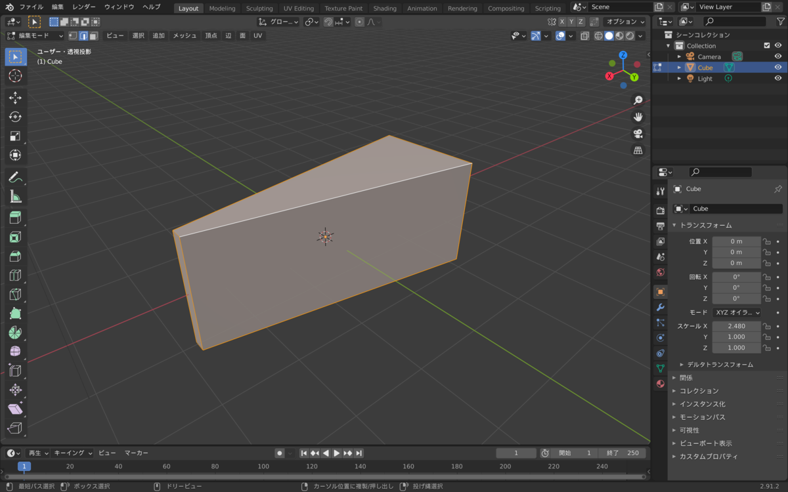This screenshot has width=788, height=492.
Task: Hide the Camera object with eye icon
Action: 778,56
